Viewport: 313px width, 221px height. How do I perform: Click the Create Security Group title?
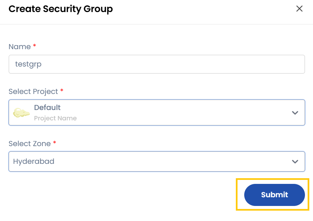click(60, 9)
